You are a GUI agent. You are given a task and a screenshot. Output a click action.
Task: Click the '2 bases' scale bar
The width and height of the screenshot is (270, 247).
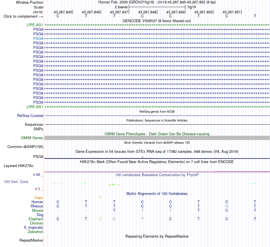point(157,7)
